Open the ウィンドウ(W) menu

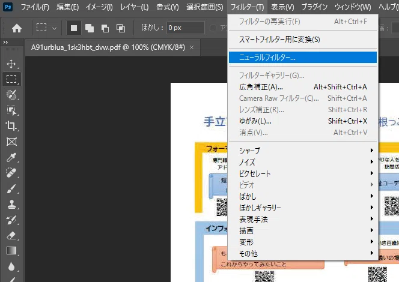click(x=353, y=7)
